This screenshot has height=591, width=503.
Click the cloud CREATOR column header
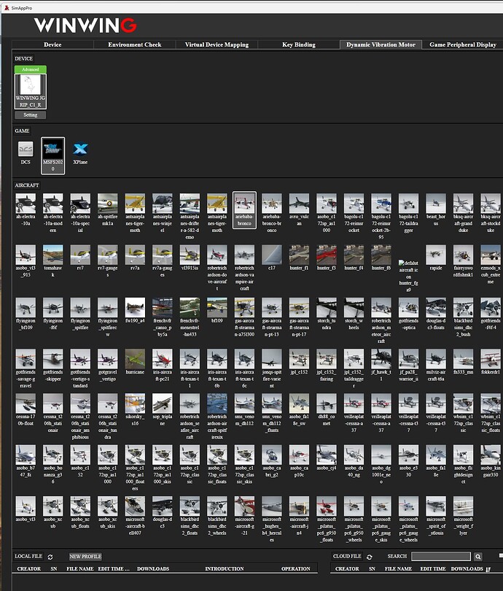pos(347,569)
